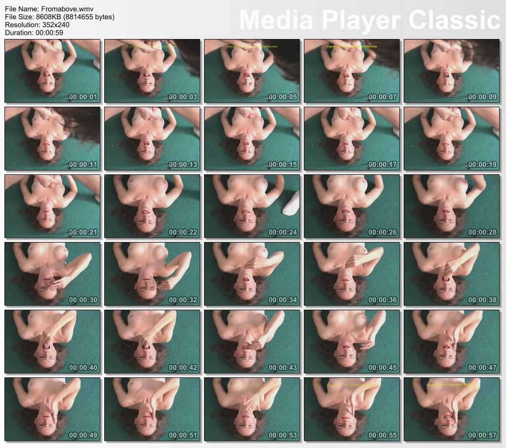Select the last frame stamped 00:00:57
Screen dimensions: 506x448
tap(452, 409)
